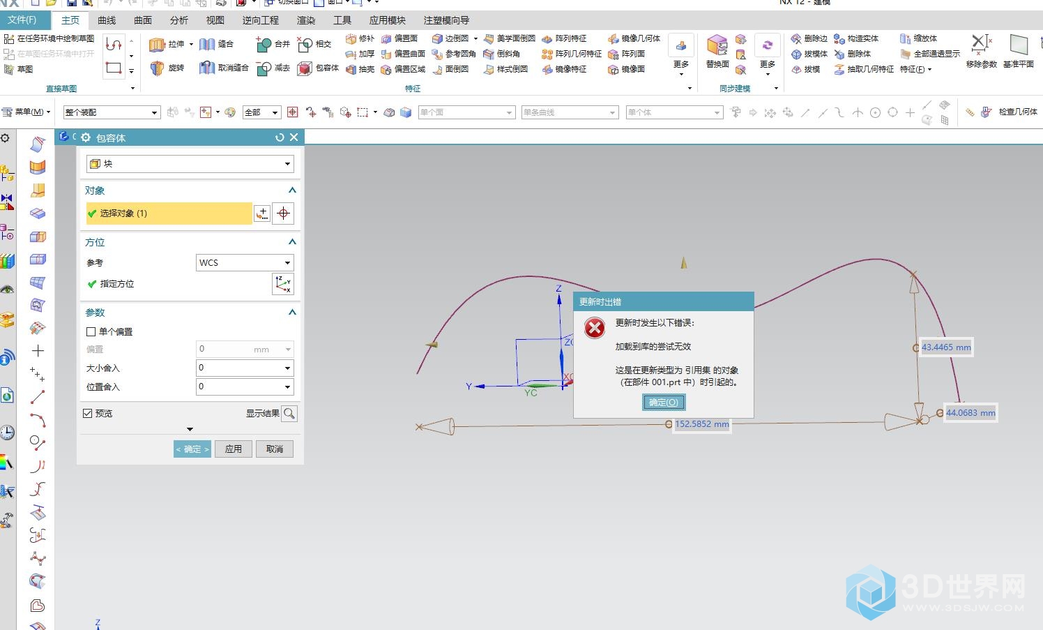Viewport: 1043px width, 630px height.
Task: Switch to the 分析 tab
Action: point(179,20)
